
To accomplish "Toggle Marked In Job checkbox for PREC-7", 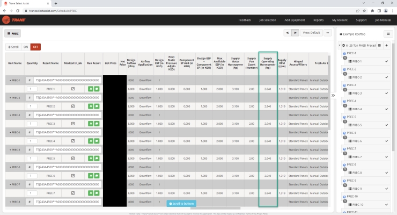I will click(73, 193).
